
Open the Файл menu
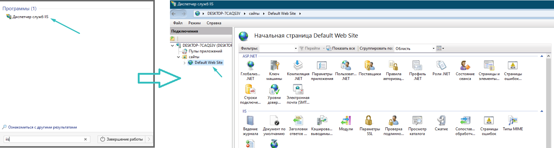point(178,23)
